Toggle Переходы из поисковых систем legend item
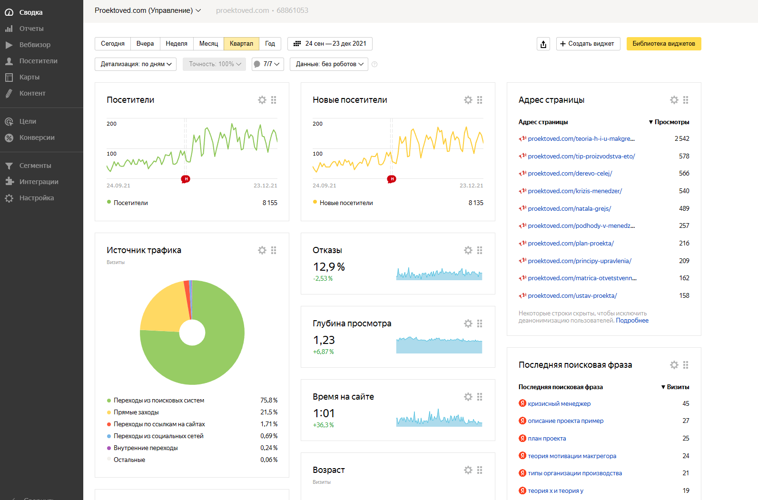The image size is (758, 500). coord(158,401)
